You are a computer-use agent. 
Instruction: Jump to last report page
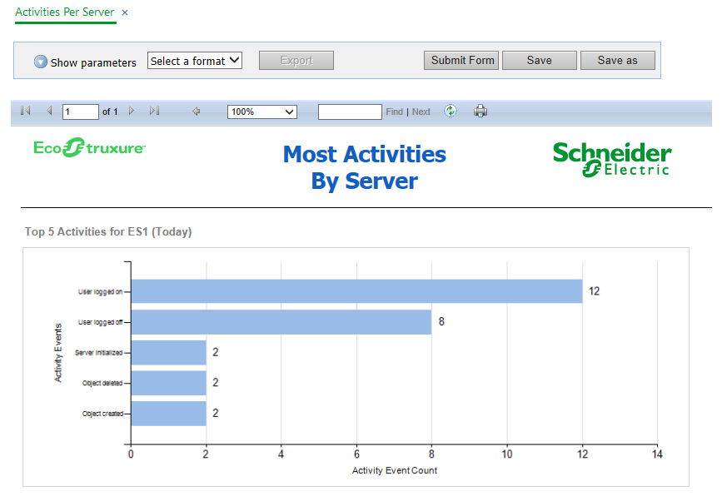pyautogui.click(x=154, y=111)
